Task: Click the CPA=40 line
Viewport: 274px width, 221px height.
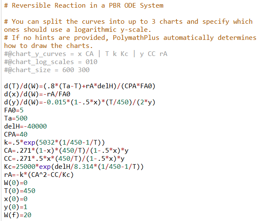Action: 16,134
